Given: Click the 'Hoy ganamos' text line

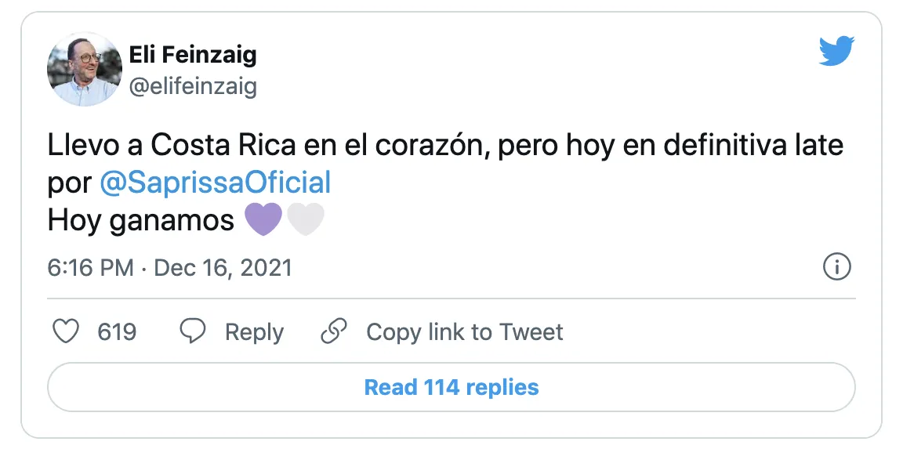Looking at the screenshot, I should (141, 221).
